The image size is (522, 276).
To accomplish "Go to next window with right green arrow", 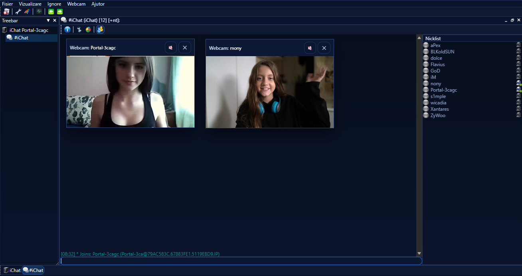I will click(x=60, y=12).
